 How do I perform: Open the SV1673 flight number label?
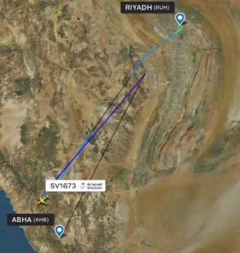(63, 186)
